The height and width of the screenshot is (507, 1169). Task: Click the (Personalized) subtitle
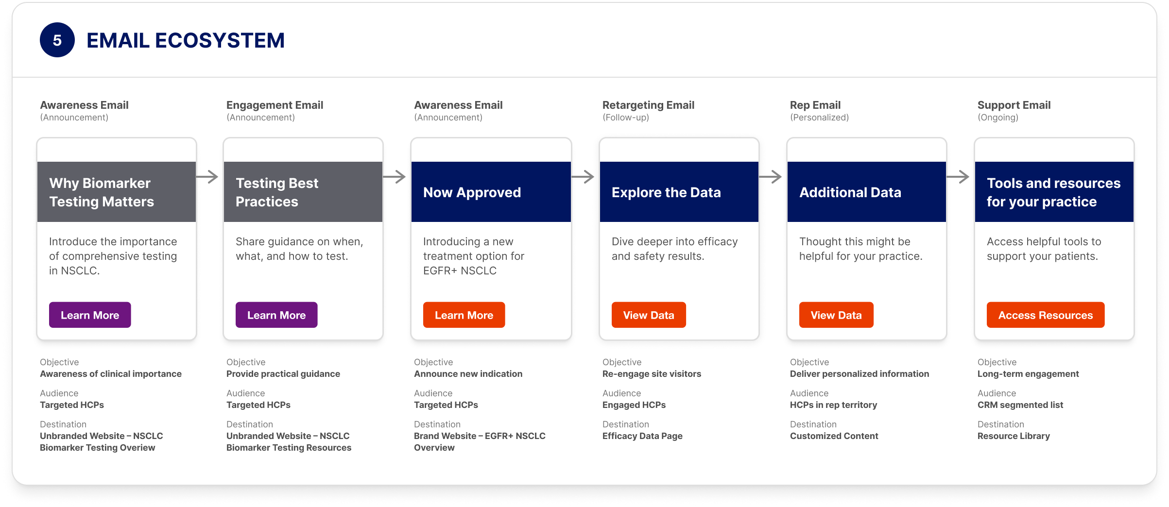(820, 118)
